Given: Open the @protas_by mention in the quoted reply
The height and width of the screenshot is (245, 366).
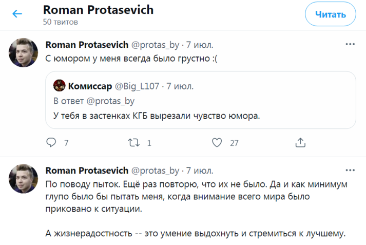Looking at the screenshot, I should pos(111,100).
